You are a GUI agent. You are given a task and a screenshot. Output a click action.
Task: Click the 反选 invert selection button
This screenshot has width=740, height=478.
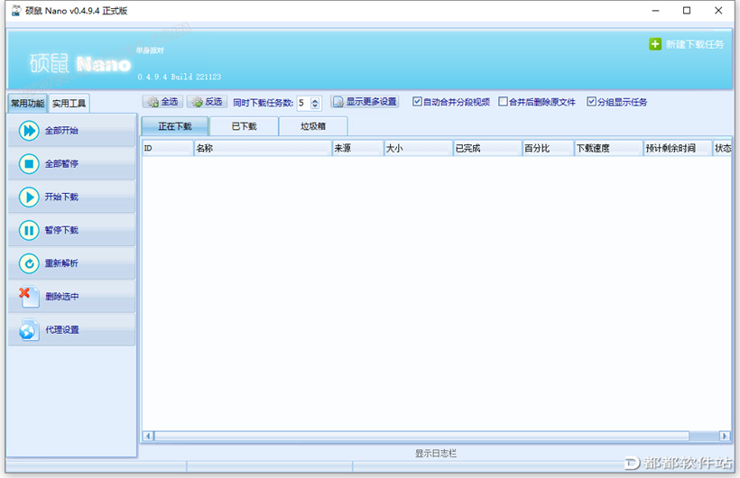point(207,101)
